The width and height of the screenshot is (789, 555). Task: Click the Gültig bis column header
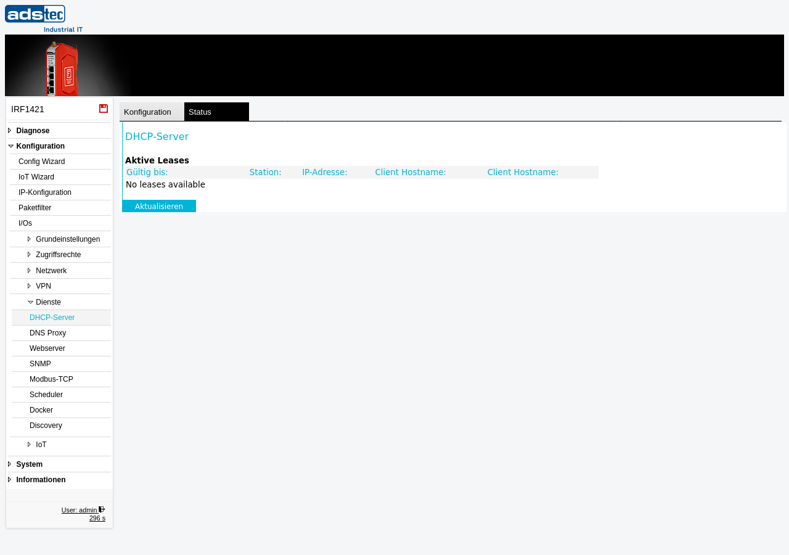147,172
